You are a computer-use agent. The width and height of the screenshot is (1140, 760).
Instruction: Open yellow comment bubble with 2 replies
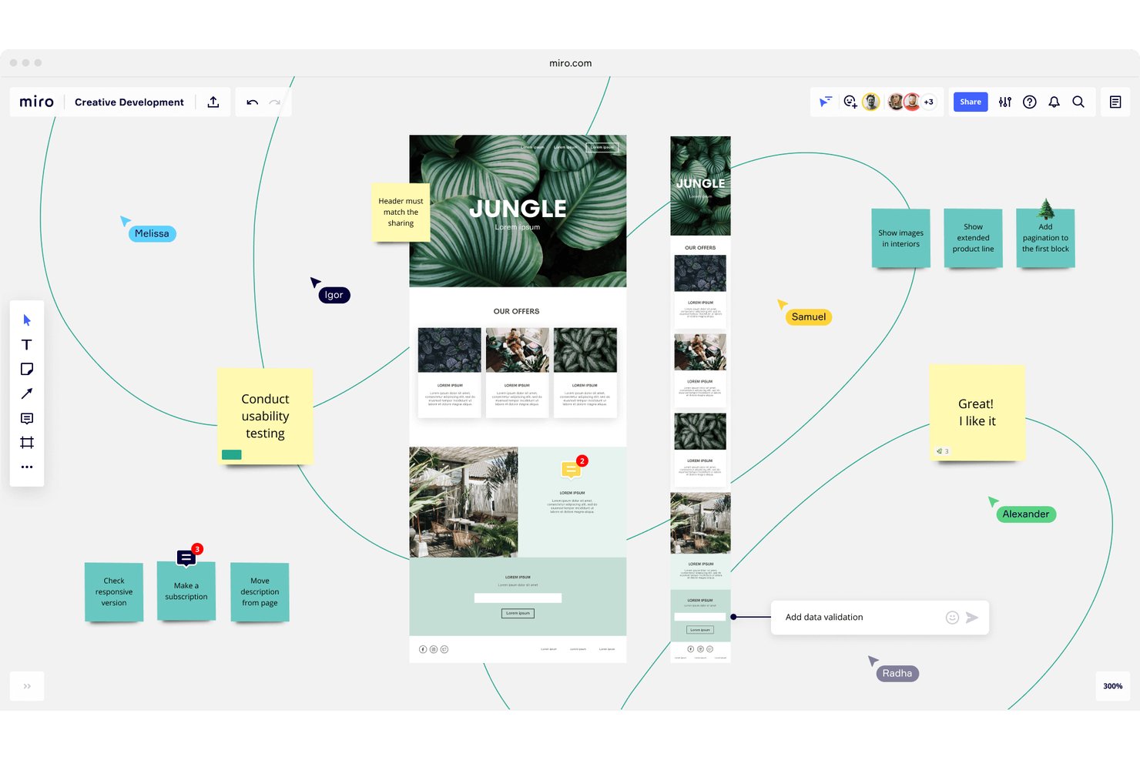572,468
